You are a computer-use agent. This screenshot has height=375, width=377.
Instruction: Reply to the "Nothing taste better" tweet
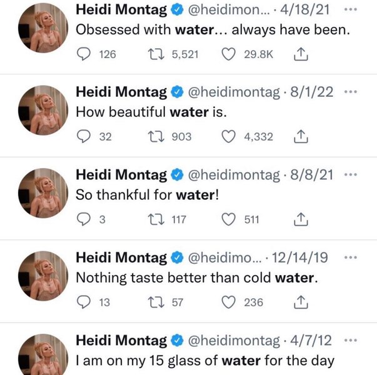point(84,302)
